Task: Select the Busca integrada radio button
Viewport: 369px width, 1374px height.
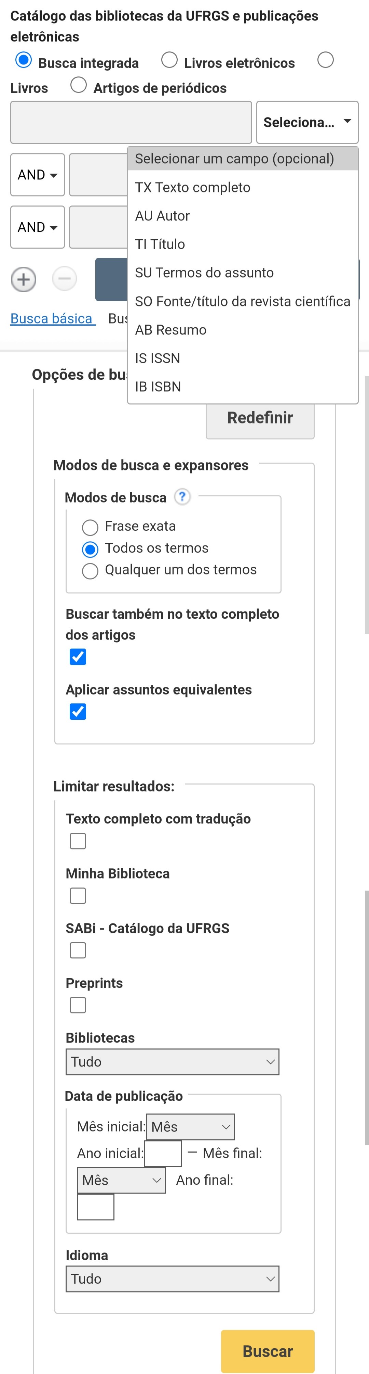Action: point(24,60)
